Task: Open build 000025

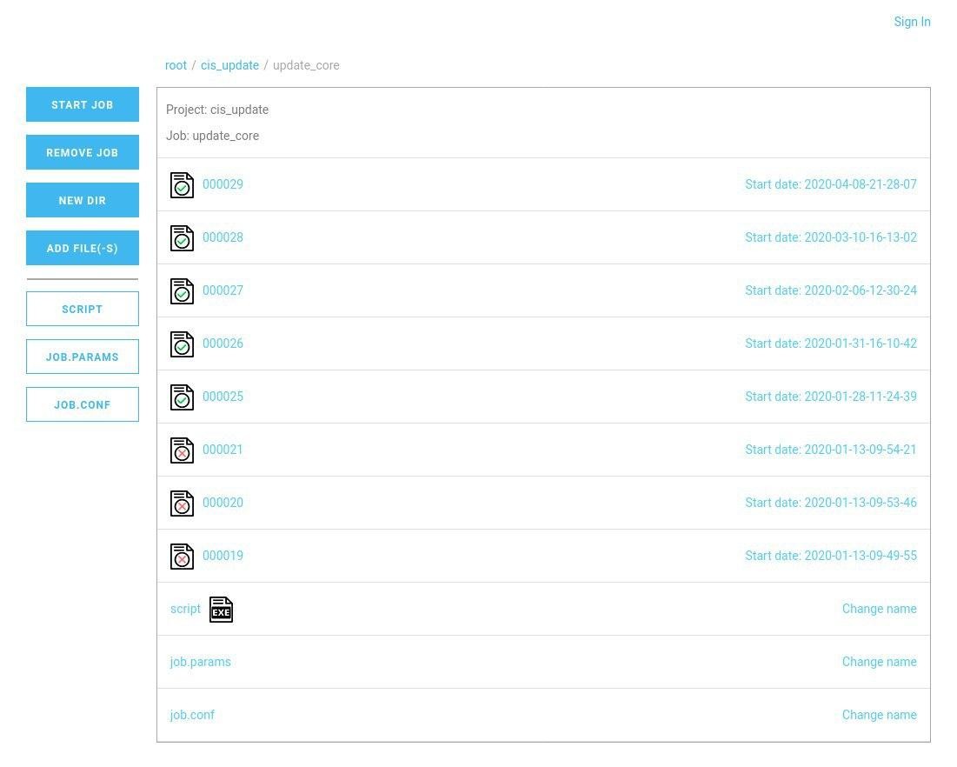Action: click(x=223, y=397)
